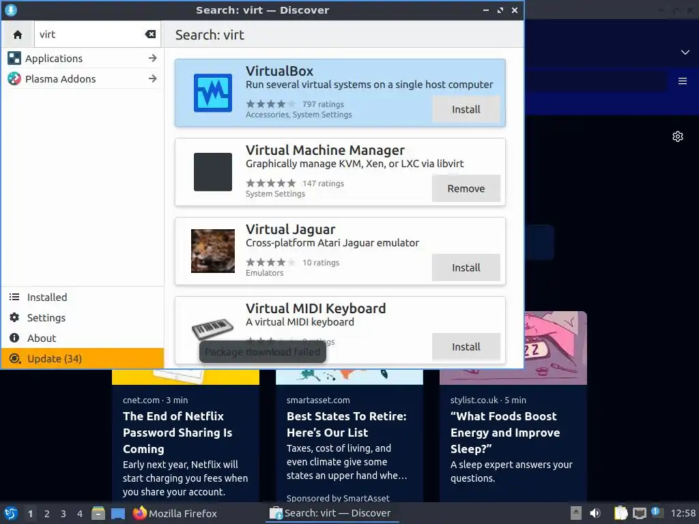Expand the Applications category arrow
Screen dimensions: 699x524
pyautogui.click(x=152, y=59)
